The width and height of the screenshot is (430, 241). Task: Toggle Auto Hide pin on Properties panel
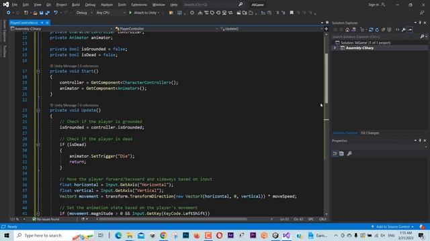pos(420,141)
